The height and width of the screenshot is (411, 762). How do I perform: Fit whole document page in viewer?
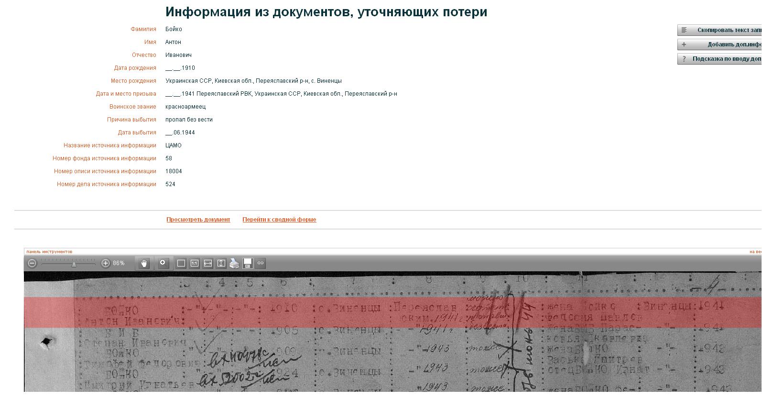pyautogui.click(x=181, y=263)
